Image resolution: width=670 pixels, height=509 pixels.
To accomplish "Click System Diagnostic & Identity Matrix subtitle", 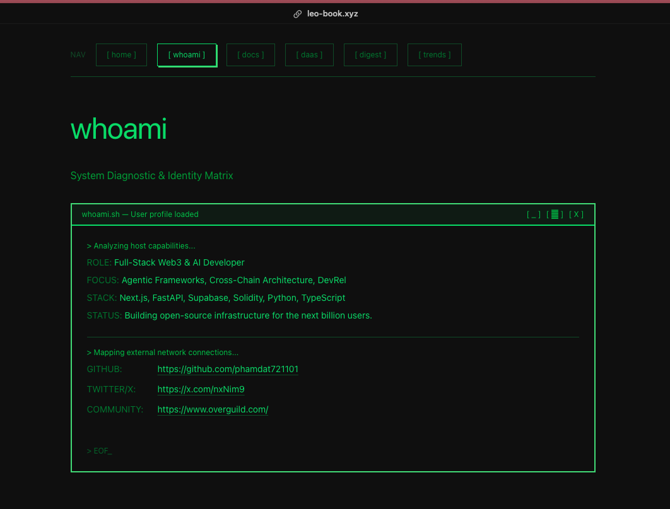I will [x=151, y=175].
